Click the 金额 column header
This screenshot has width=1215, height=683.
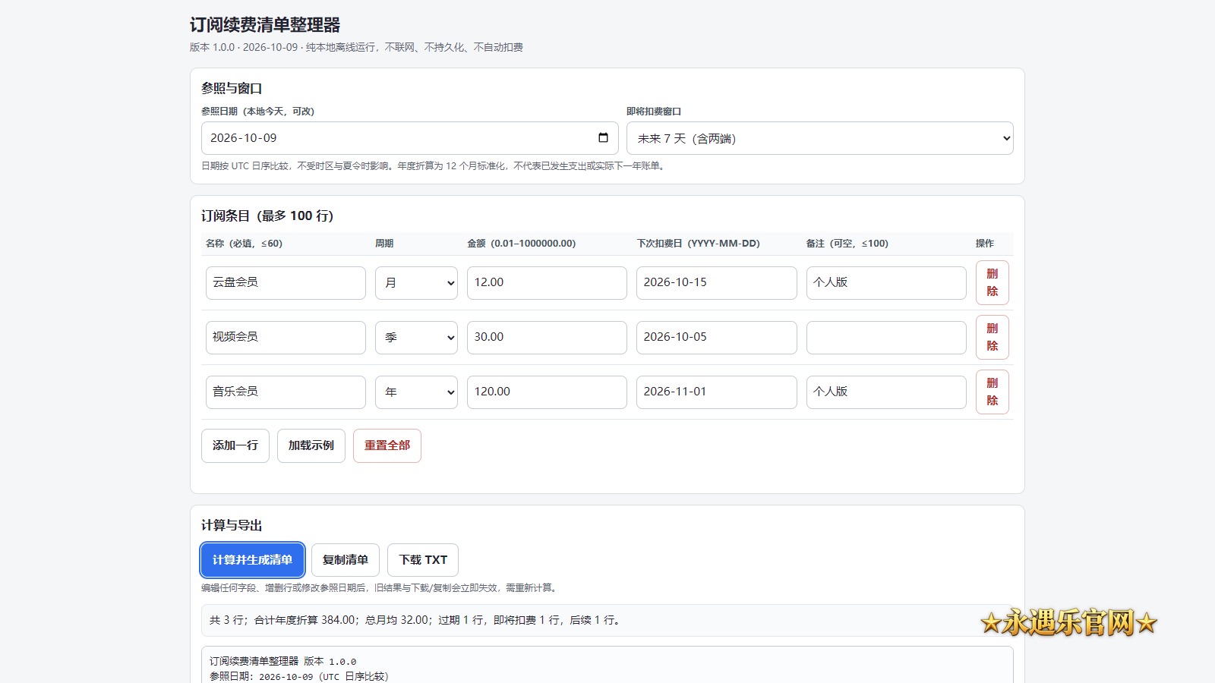coord(521,244)
